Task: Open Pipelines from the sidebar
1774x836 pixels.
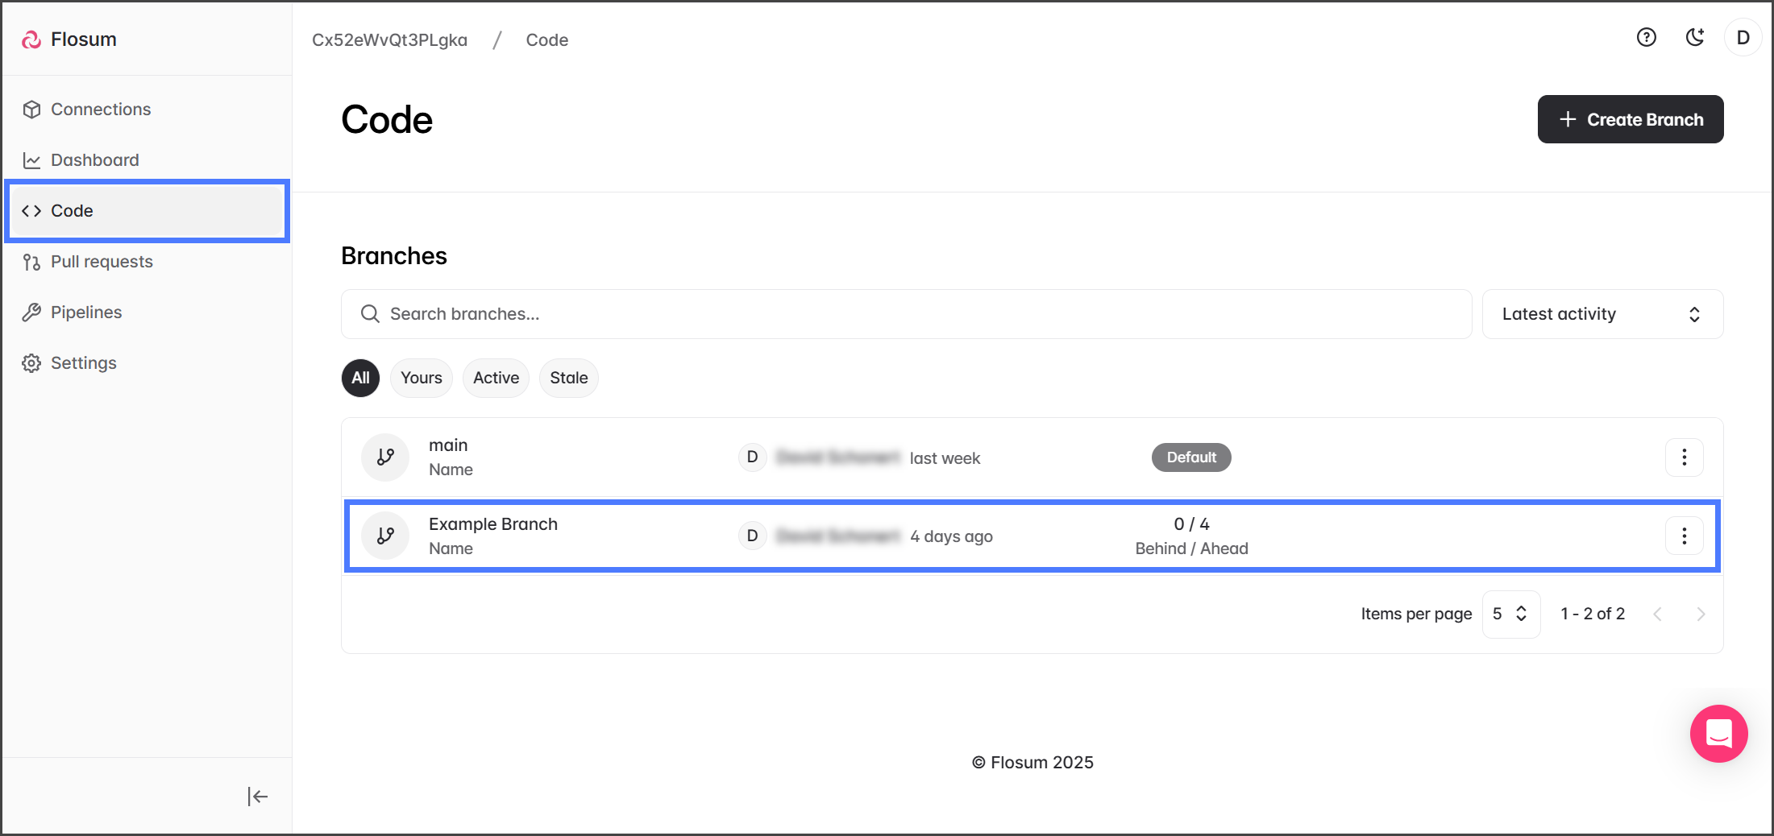Action: [86, 312]
